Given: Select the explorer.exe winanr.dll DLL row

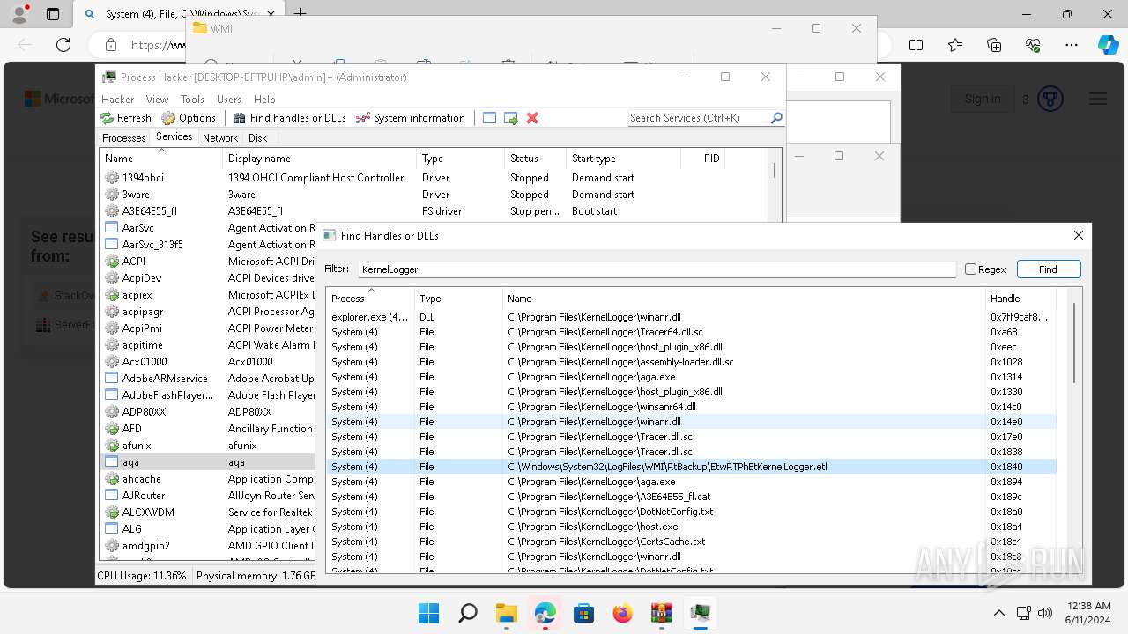Looking at the screenshot, I should click(x=691, y=317).
